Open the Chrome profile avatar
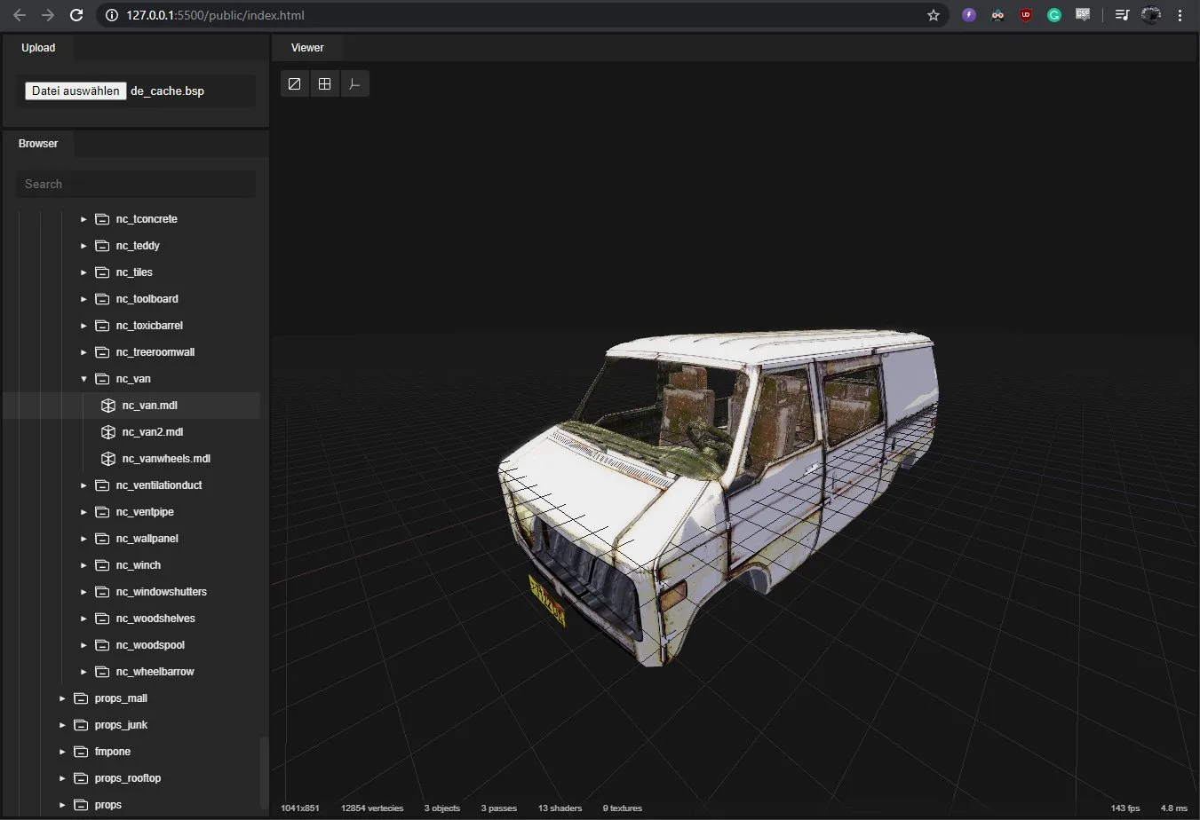This screenshot has width=1200, height=820. [1151, 15]
